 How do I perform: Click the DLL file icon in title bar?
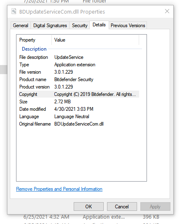[14, 11]
